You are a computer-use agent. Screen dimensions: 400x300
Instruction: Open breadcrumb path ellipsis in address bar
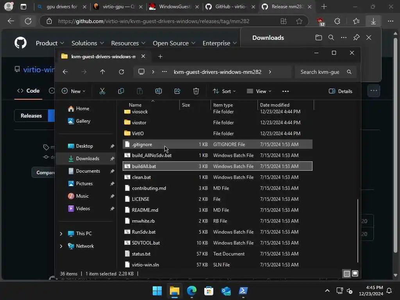click(x=164, y=72)
